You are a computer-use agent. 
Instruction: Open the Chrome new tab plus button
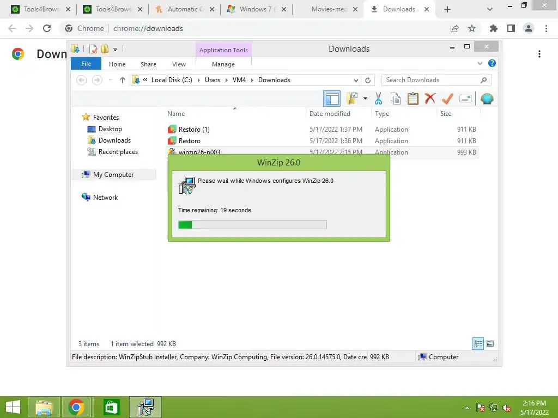click(x=447, y=10)
